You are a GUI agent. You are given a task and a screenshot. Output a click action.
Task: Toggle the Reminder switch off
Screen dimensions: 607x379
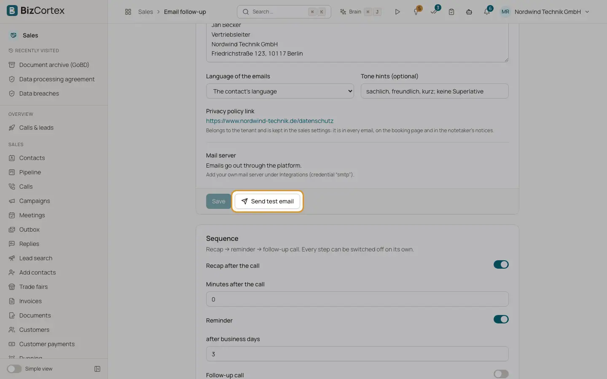click(501, 319)
